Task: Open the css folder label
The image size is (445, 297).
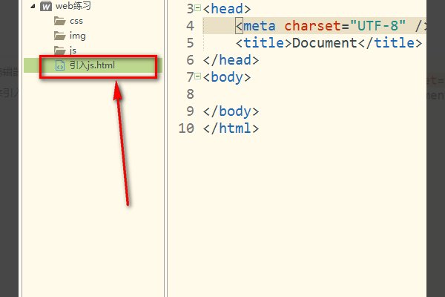Action: point(76,21)
